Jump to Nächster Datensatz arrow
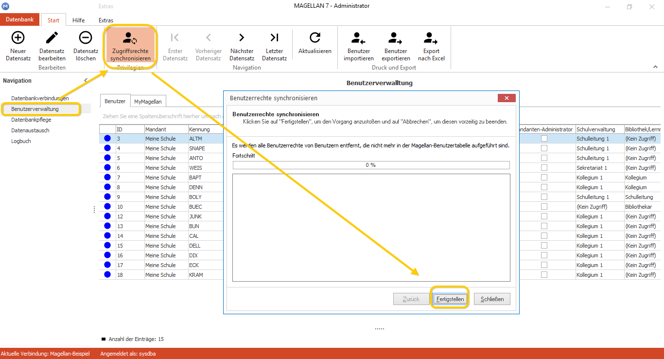The height and width of the screenshot is (359, 664). (x=242, y=37)
